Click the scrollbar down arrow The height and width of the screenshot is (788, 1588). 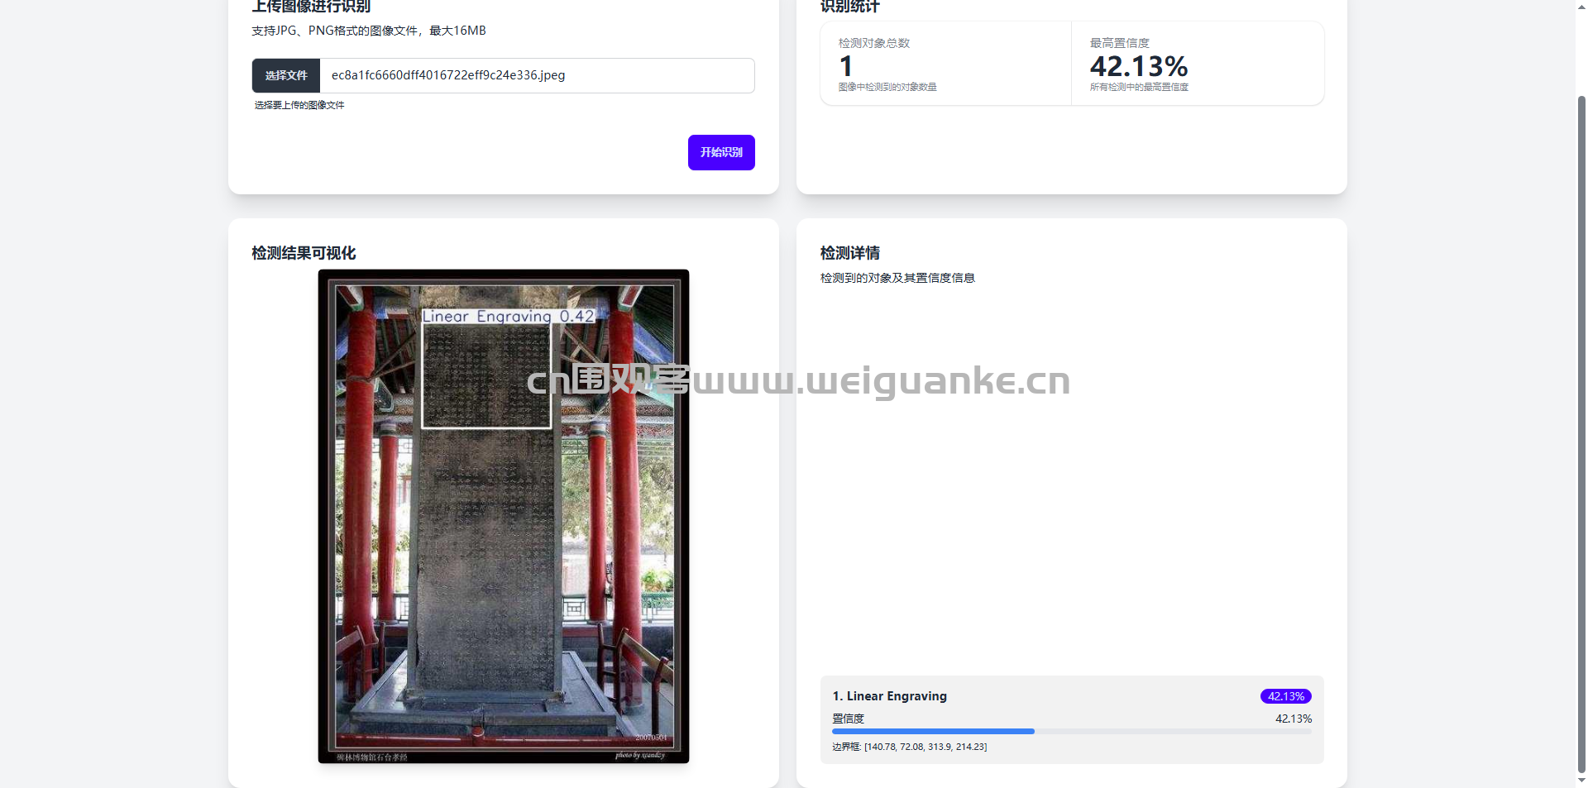tap(1581, 781)
